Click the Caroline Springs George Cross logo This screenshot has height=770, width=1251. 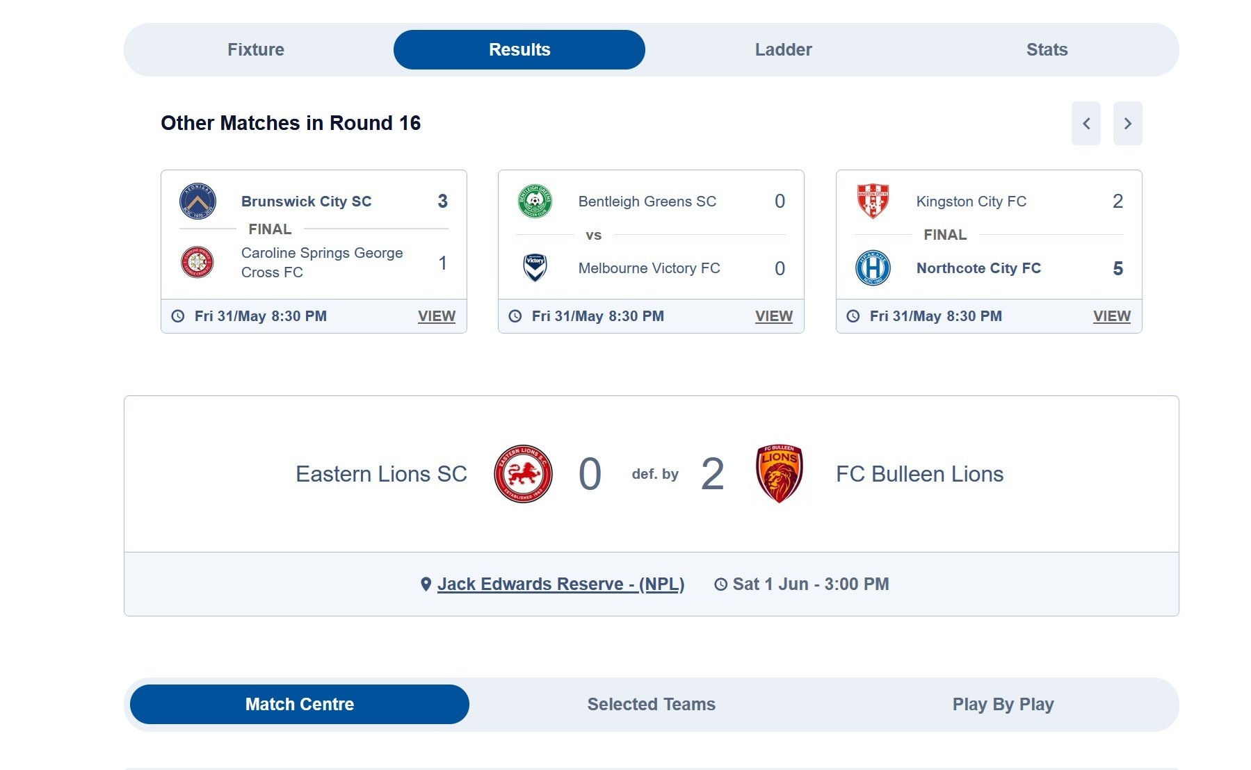[197, 263]
